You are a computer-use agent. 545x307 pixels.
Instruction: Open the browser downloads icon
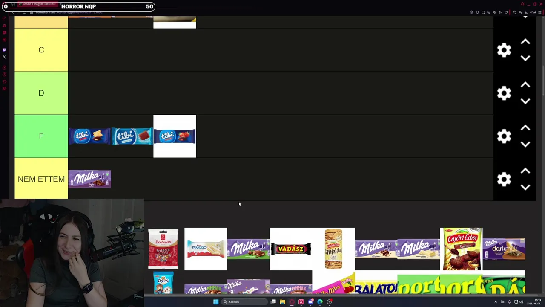click(526, 12)
